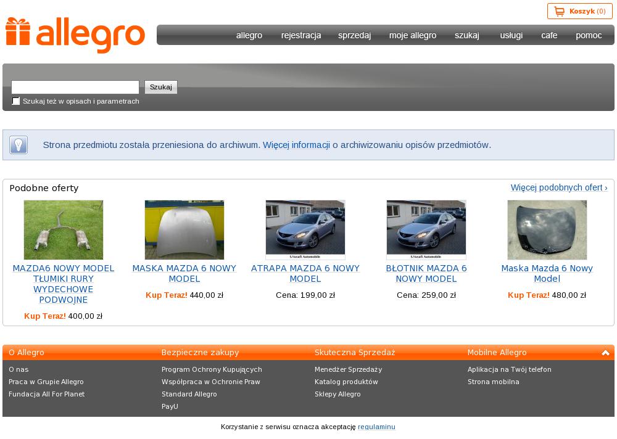Open rejestracja in the navigation bar
617x439 pixels.
pos(301,35)
